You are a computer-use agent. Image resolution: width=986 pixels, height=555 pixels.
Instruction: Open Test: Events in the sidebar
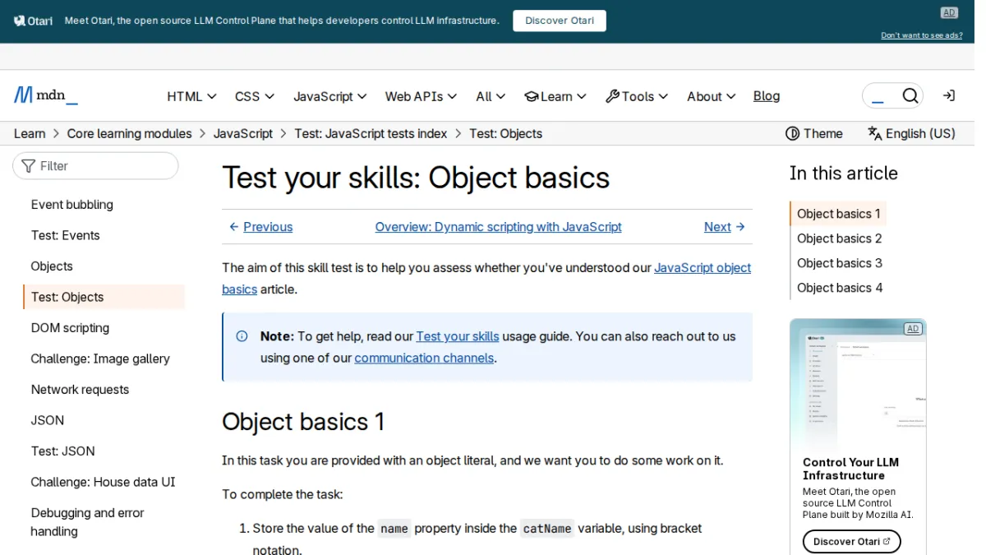(x=66, y=235)
